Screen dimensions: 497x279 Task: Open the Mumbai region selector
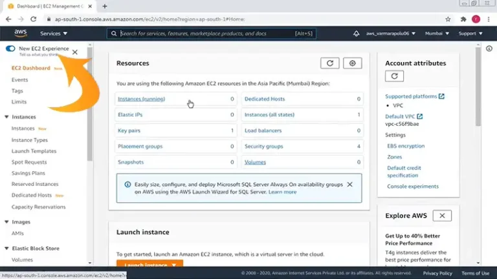click(x=437, y=34)
